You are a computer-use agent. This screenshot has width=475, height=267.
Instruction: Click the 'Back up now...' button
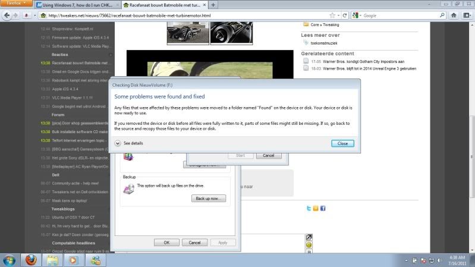coord(208,198)
